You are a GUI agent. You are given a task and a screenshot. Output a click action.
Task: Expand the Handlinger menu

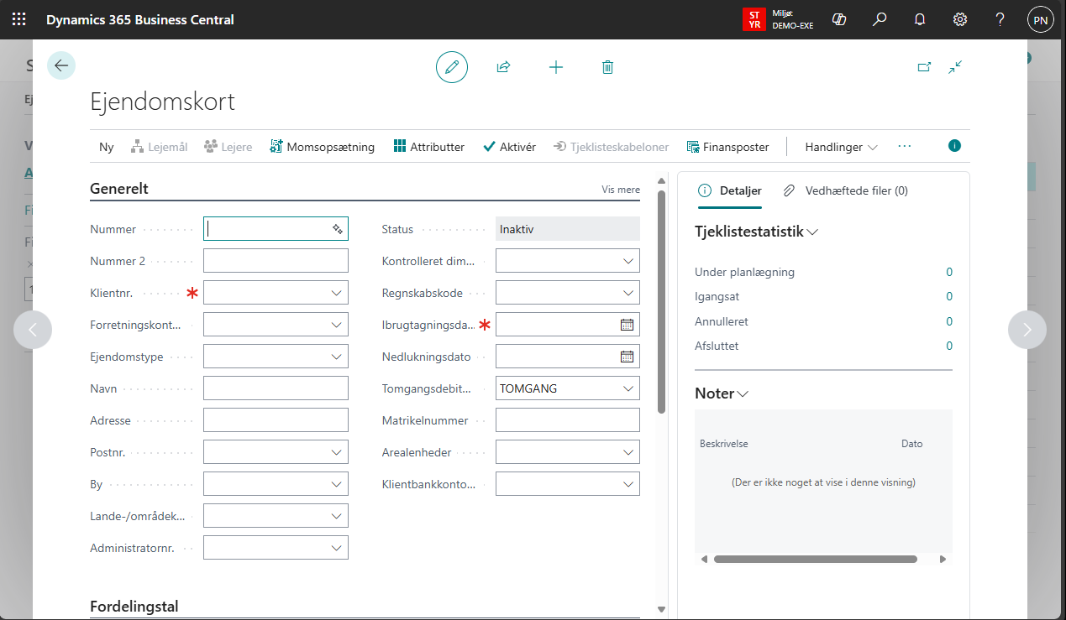(x=841, y=147)
